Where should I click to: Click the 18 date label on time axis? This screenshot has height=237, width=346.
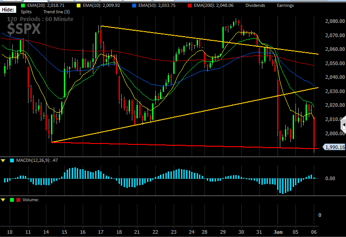click(119, 232)
